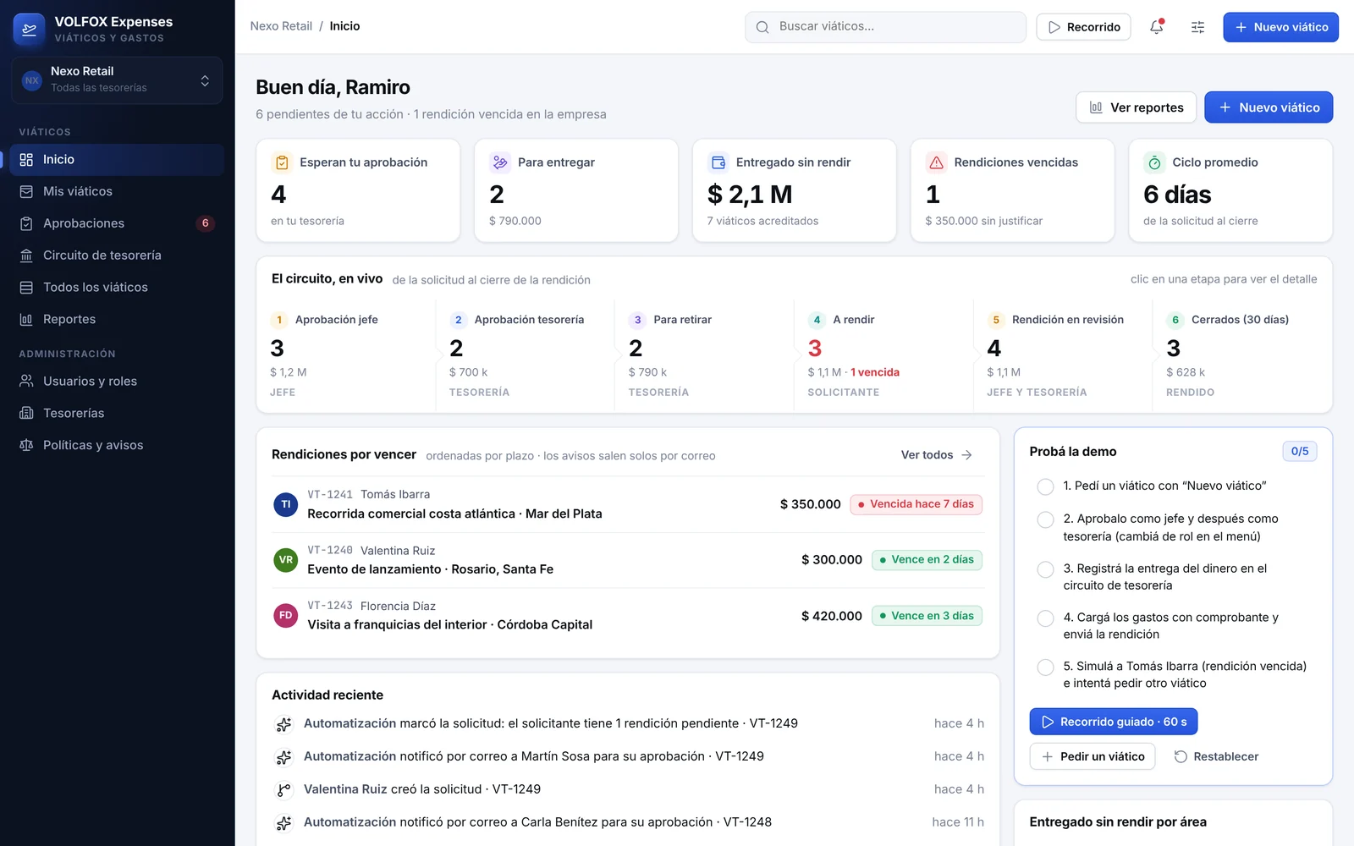1354x846 pixels.
Task: Focus the Buscar viáticos search field
Action: (885, 27)
